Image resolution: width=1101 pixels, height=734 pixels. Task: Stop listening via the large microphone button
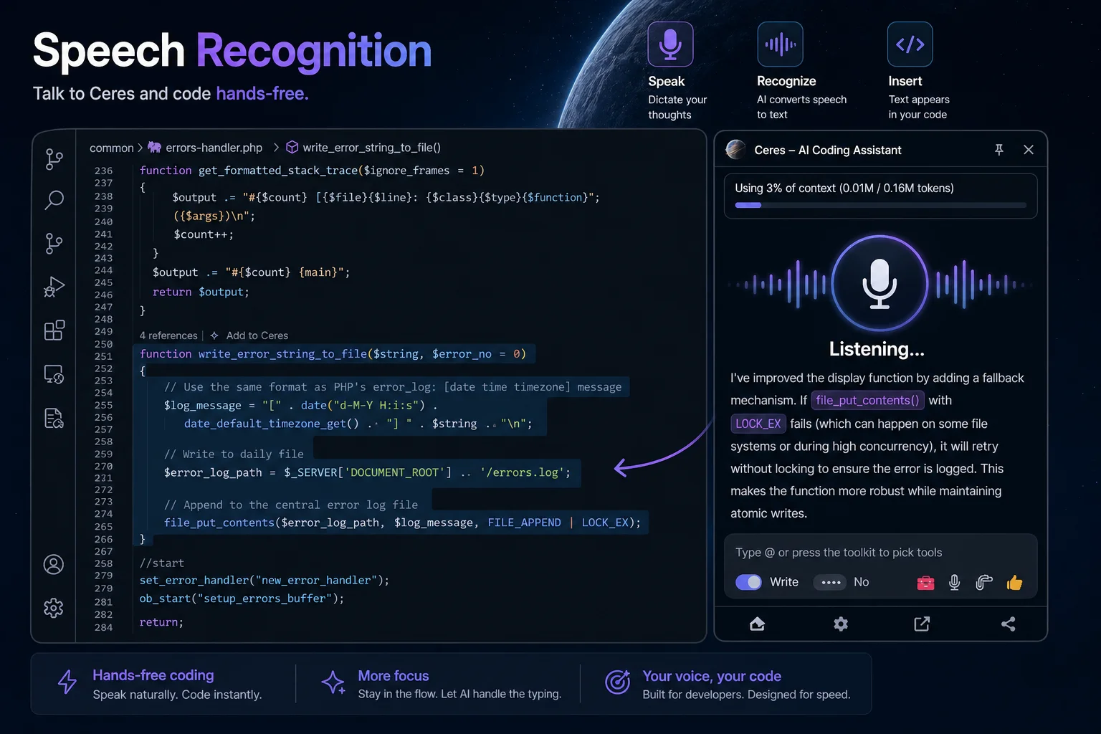pyautogui.click(x=879, y=283)
